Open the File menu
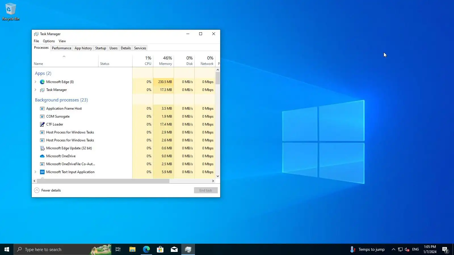454x255 pixels. 36,41
